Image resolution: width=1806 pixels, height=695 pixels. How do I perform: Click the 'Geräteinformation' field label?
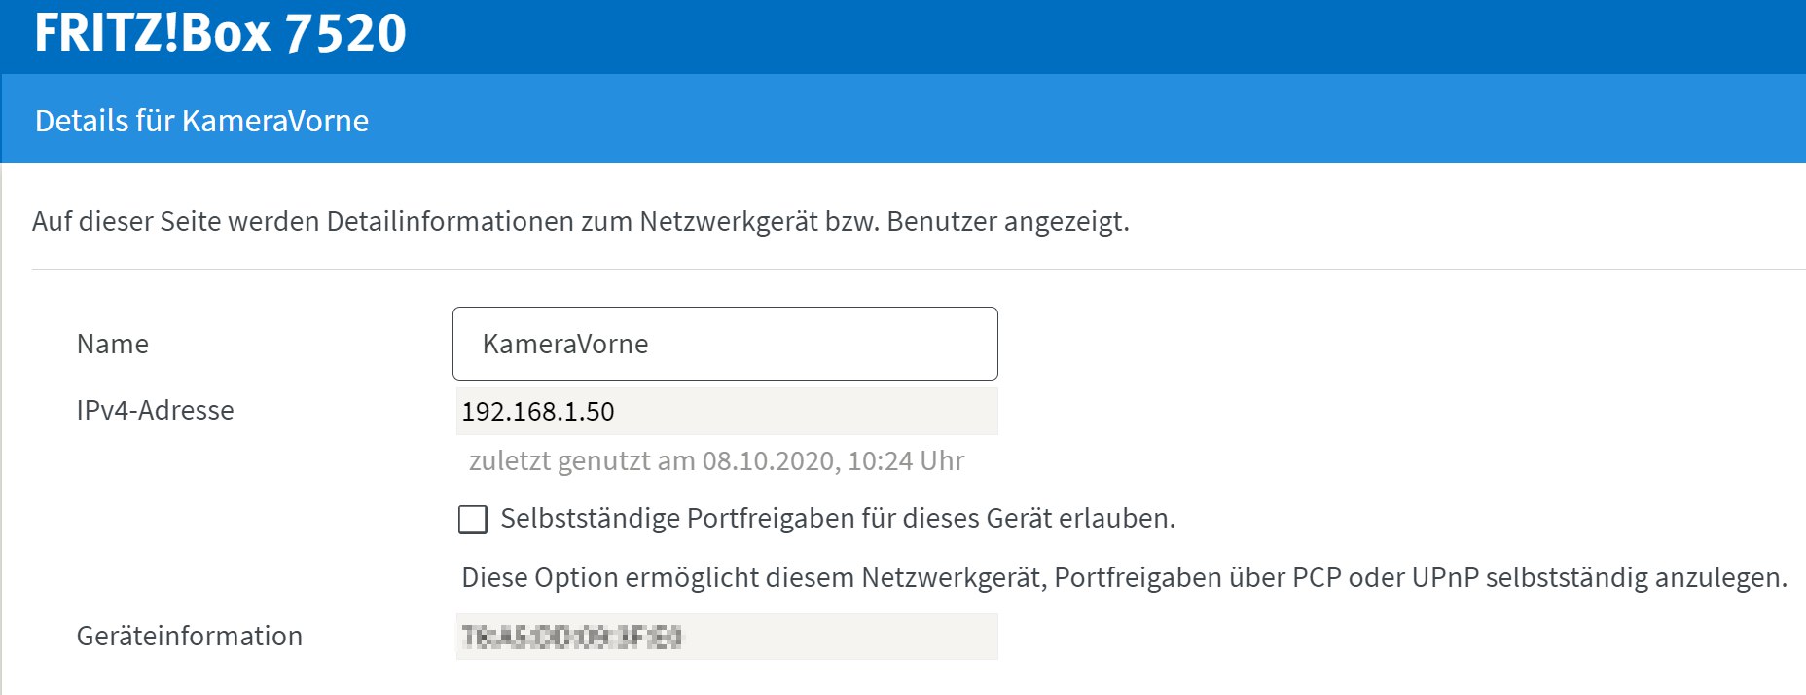pyautogui.click(x=189, y=637)
